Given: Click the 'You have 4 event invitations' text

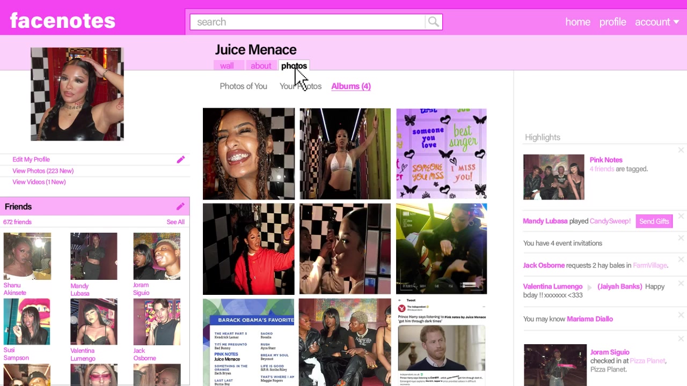Looking at the screenshot, I should click(562, 243).
